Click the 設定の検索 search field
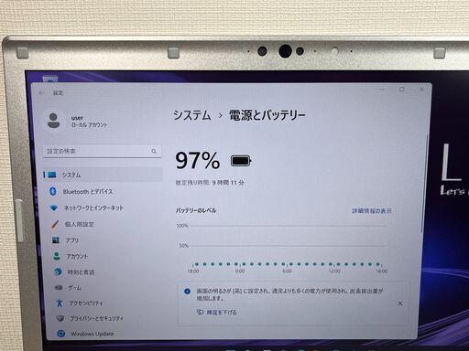The width and height of the screenshot is (469, 351). [103, 151]
